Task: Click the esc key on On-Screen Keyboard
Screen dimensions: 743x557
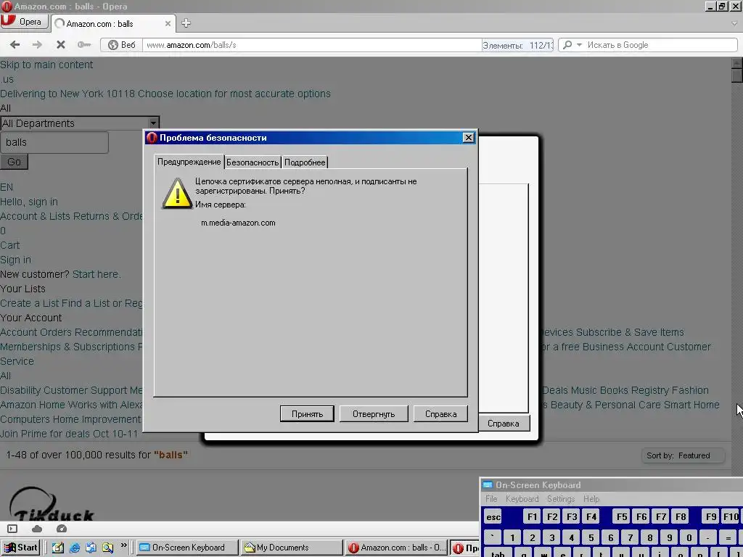Action: (x=493, y=516)
